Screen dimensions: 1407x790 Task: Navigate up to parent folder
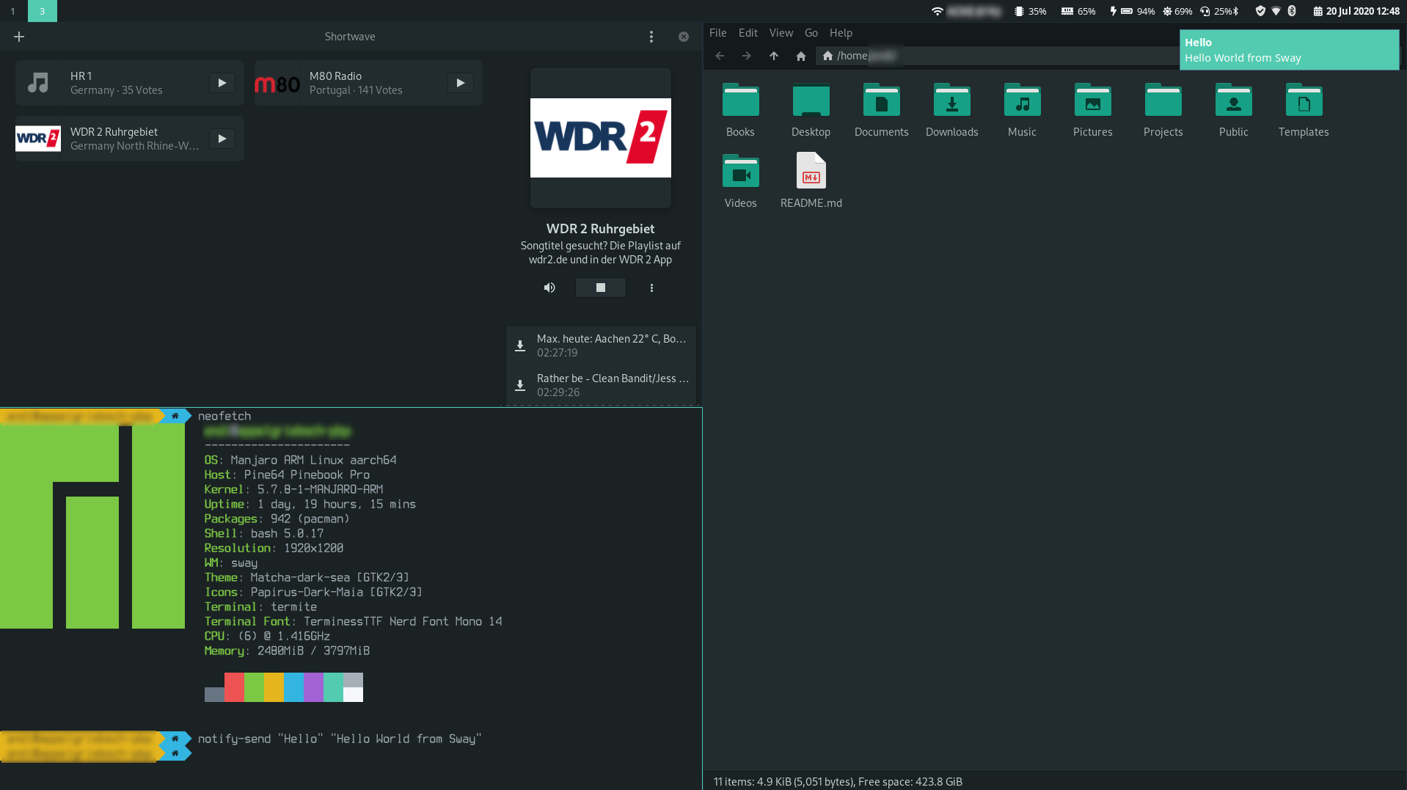774,56
